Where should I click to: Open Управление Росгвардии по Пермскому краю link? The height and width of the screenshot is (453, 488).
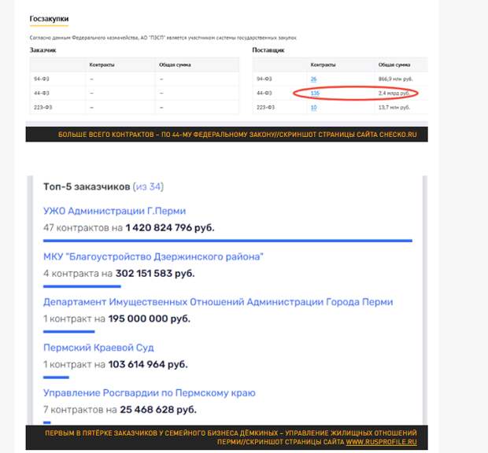click(x=149, y=392)
